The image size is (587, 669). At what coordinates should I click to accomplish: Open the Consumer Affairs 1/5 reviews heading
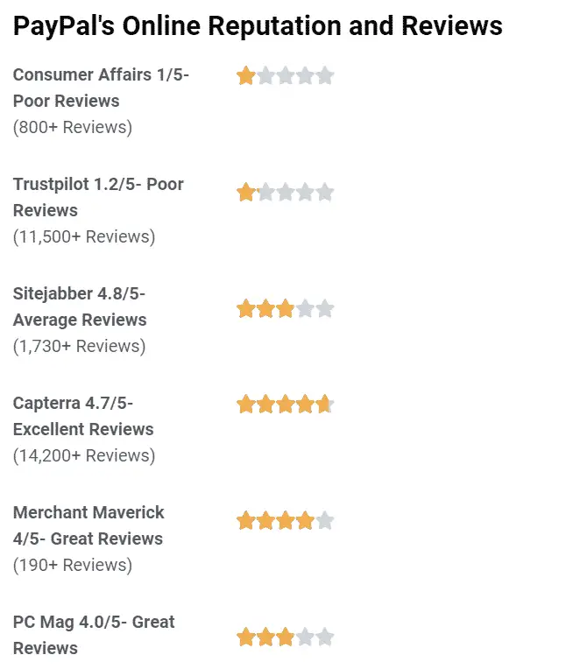tap(101, 88)
